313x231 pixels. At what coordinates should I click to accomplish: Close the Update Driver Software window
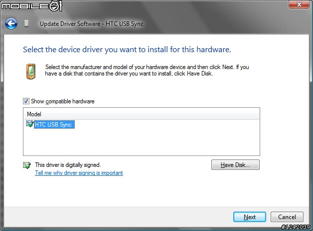point(299,4)
